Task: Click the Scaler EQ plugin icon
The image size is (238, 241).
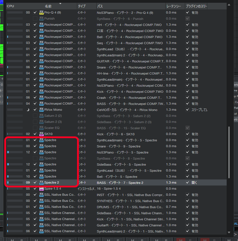Action: (x=42, y=128)
